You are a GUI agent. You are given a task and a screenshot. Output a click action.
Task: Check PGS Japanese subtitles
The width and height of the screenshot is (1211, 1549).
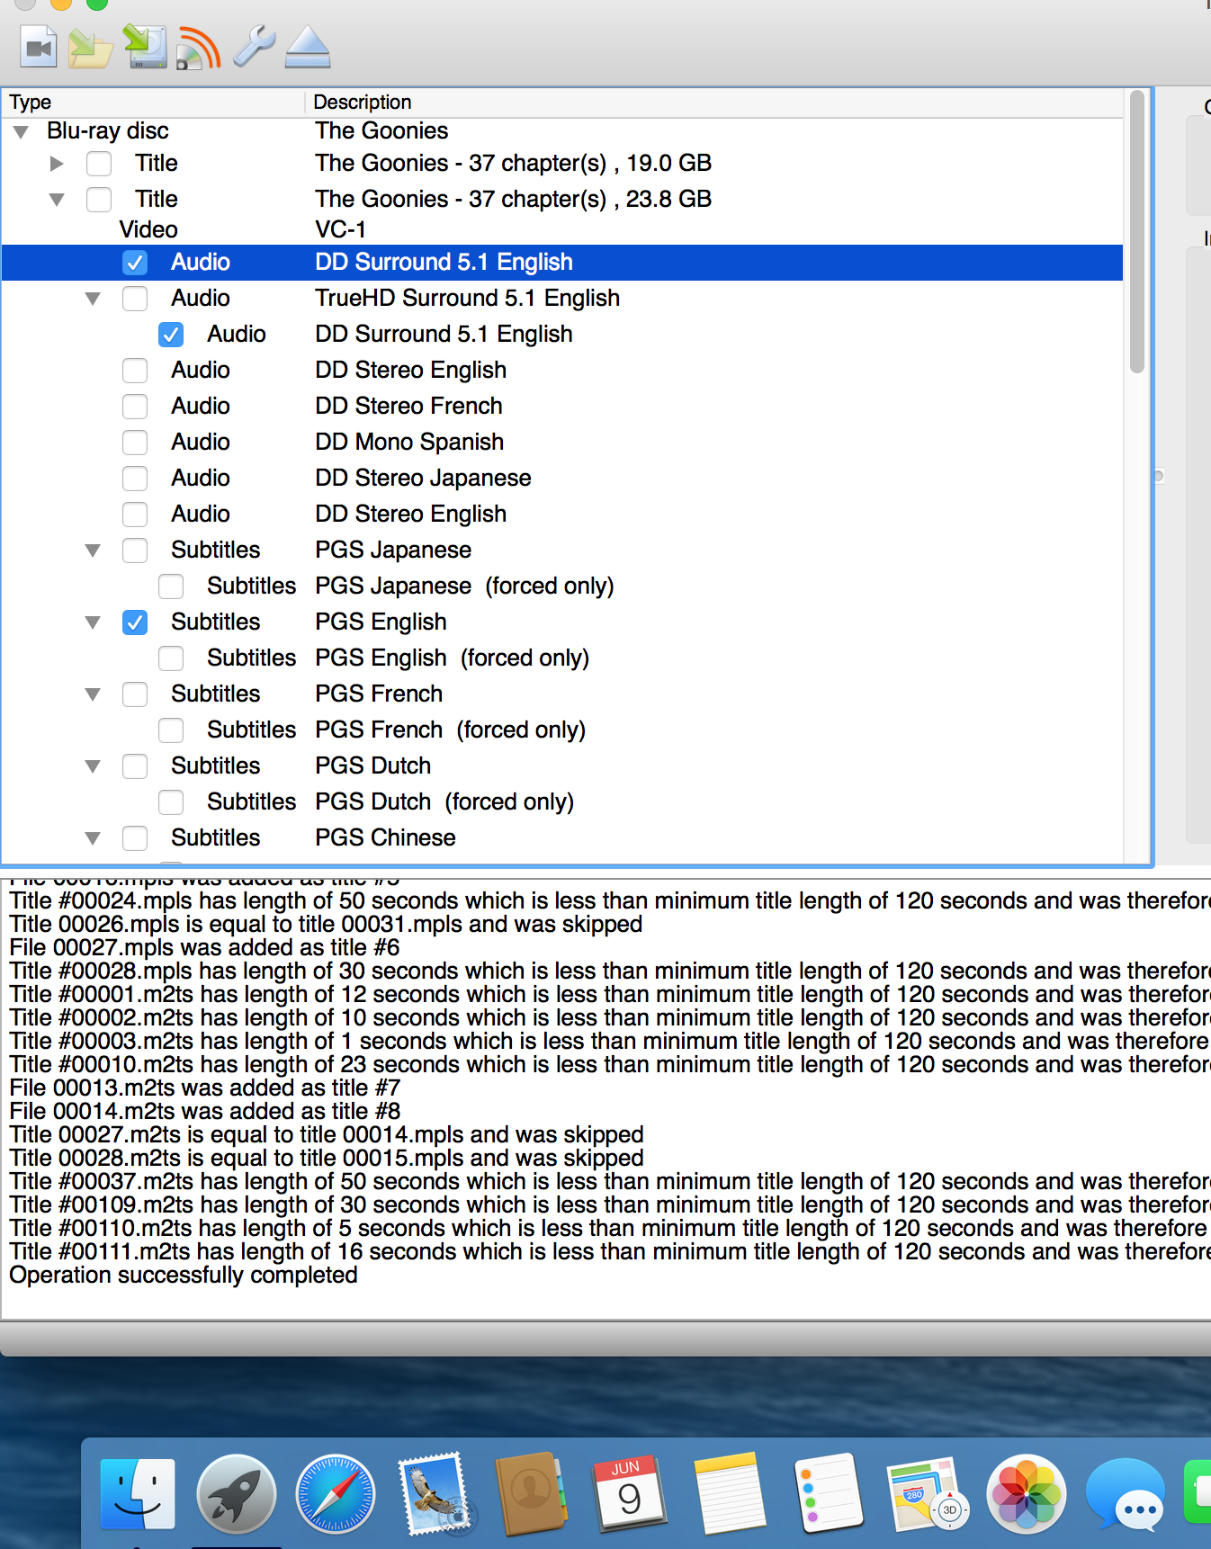(x=135, y=551)
